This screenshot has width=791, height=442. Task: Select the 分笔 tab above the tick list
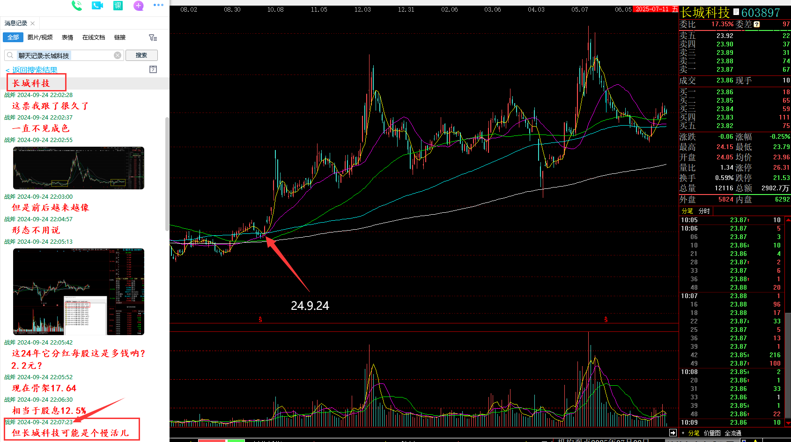[x=687, y=211]
